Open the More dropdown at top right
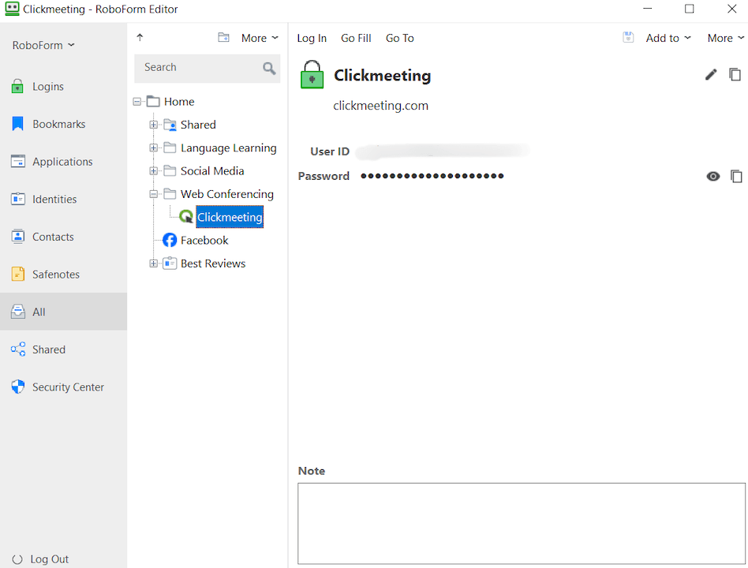The width and height of the screenshot is (748, 568). click(724, 37)
